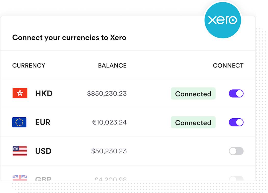Enable the USD connection toggle
The image size is (268, 193).
pos(236,151)
